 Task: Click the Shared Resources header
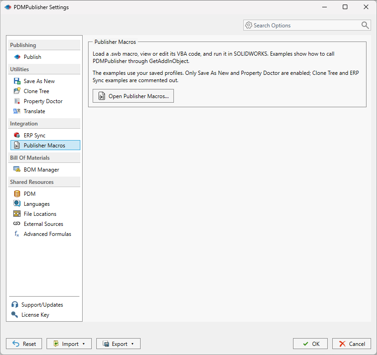(44, 182)
